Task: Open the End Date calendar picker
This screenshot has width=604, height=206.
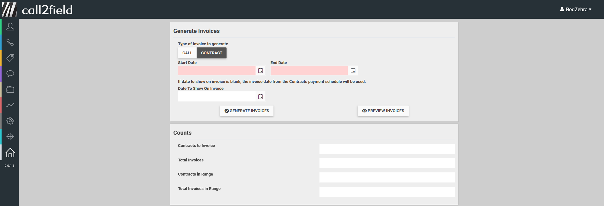Action: coord(353,71)
